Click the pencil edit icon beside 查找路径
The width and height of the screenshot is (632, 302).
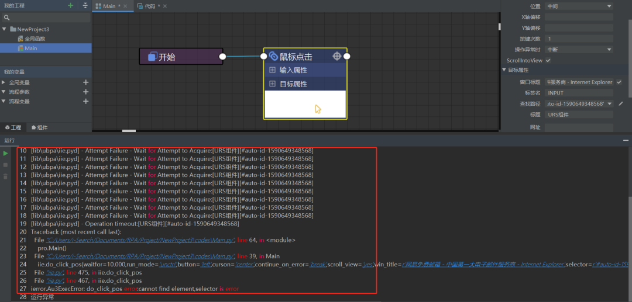click(x=621, y=103)
